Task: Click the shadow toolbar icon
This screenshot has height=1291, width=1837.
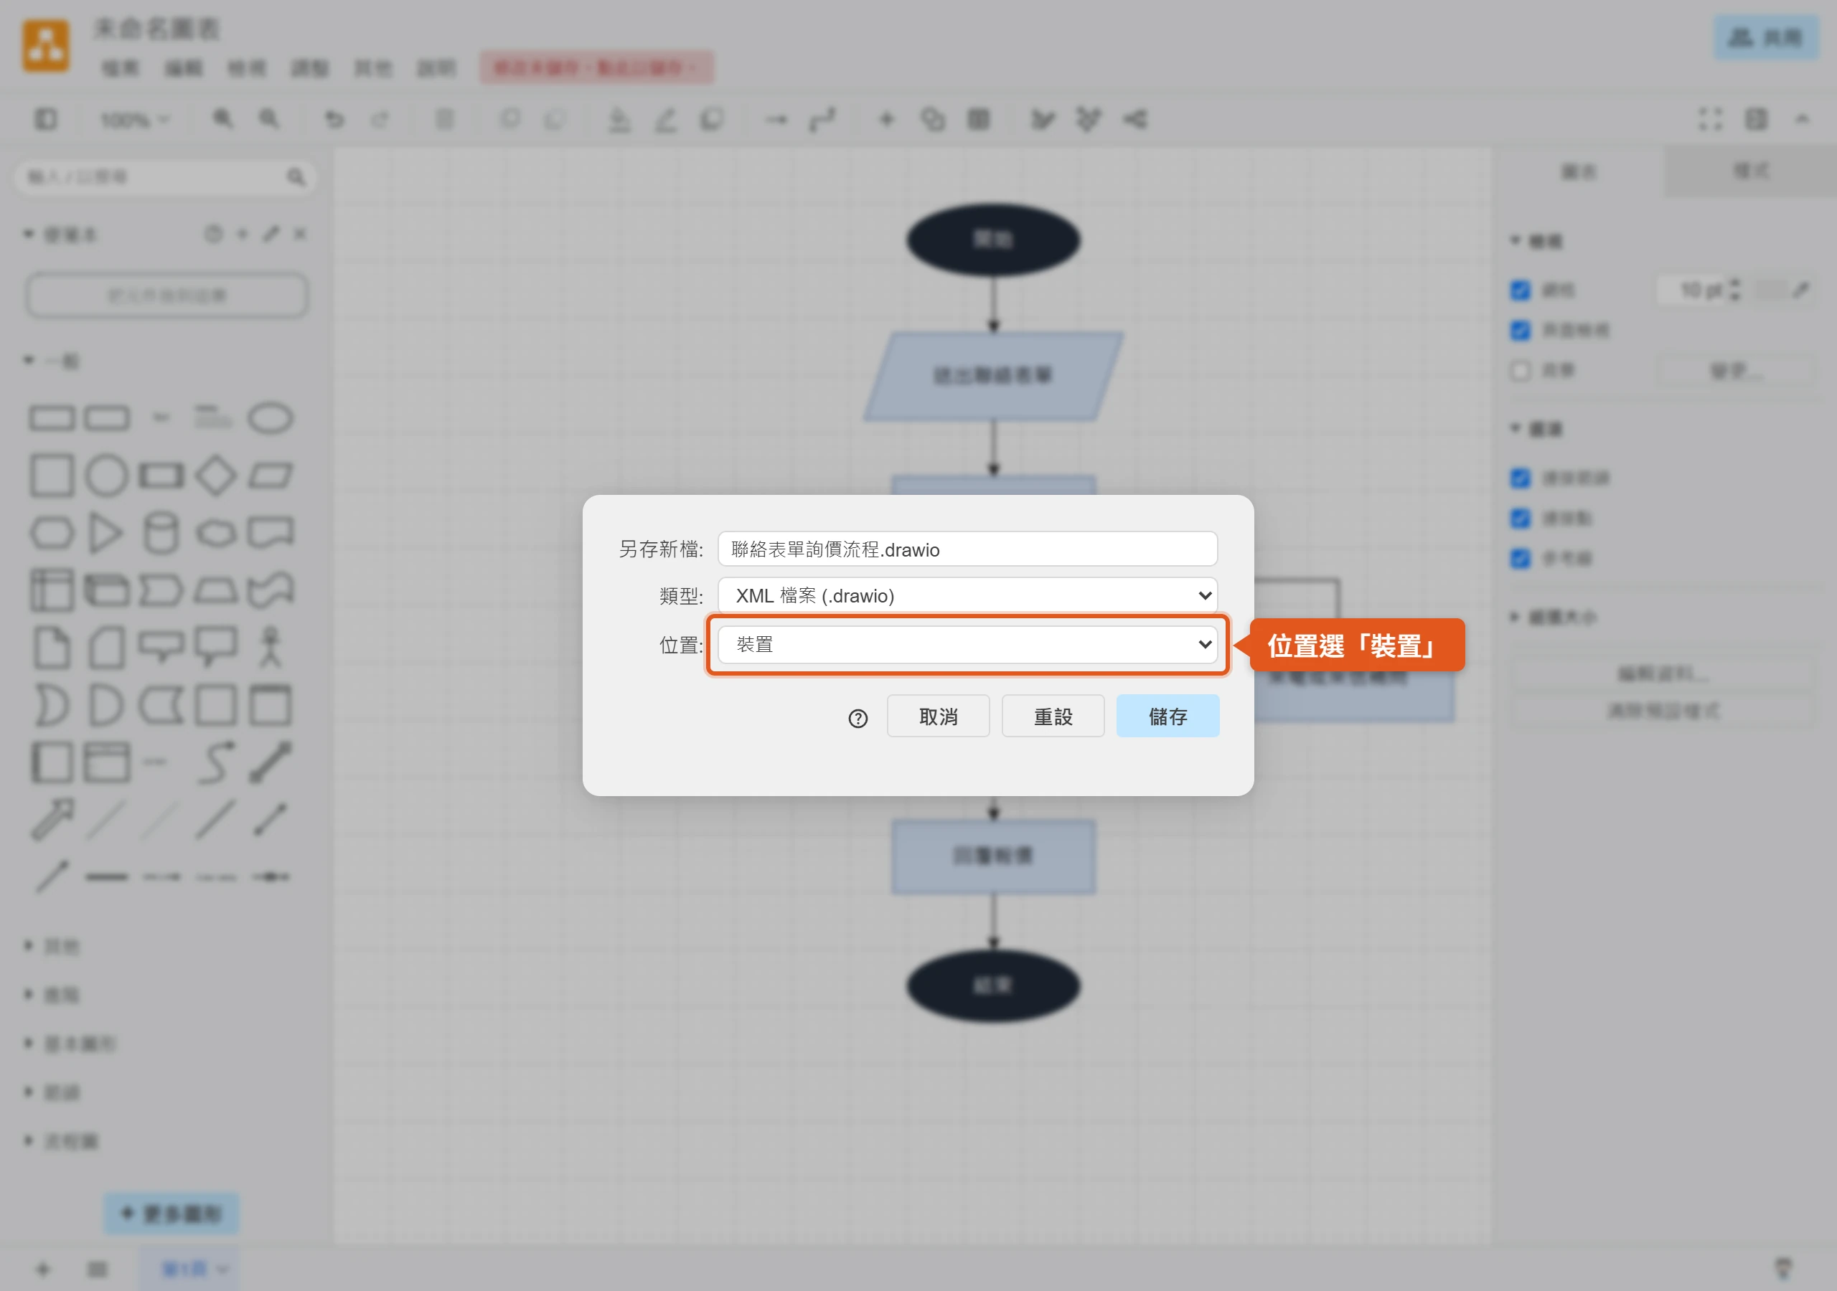Action: (712, 119)
